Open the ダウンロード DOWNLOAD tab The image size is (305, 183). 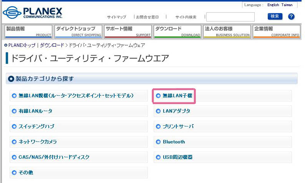[177, 32]
